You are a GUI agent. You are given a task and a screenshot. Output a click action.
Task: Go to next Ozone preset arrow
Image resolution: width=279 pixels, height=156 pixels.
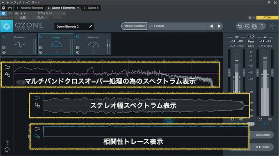pyautogui.click(x=219, y=26)
